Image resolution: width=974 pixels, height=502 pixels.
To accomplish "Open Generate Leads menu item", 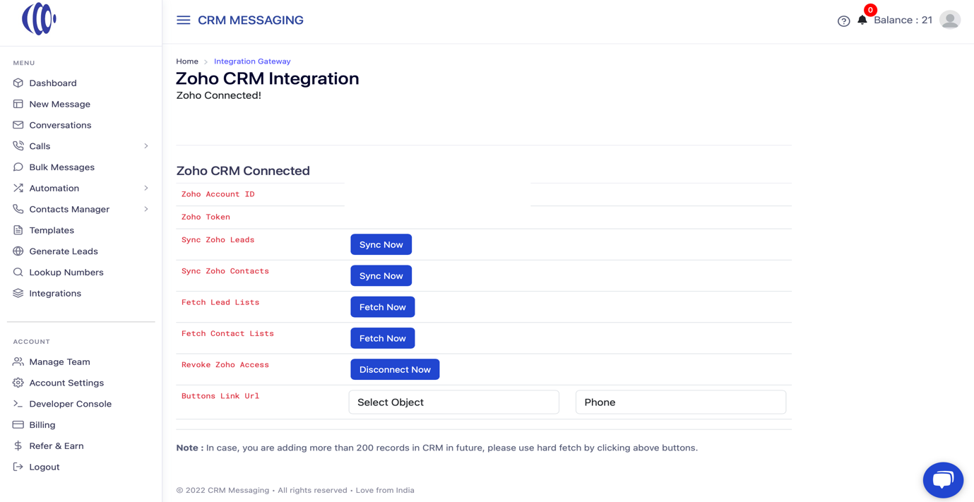I will click(x=64, y=251).
